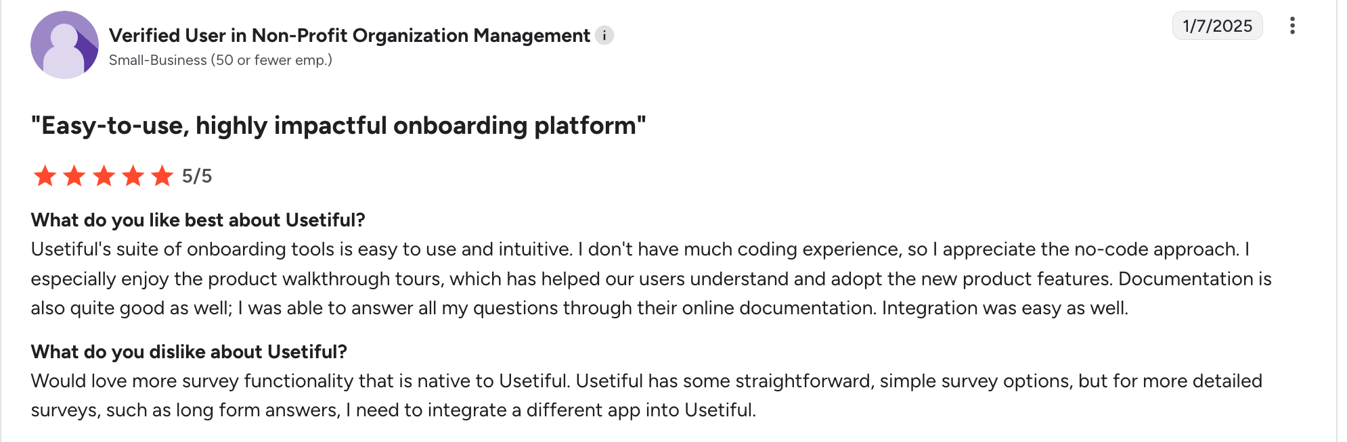Click the second rating star
This screenshot has width=1347, height=442.
pos(74,176)
